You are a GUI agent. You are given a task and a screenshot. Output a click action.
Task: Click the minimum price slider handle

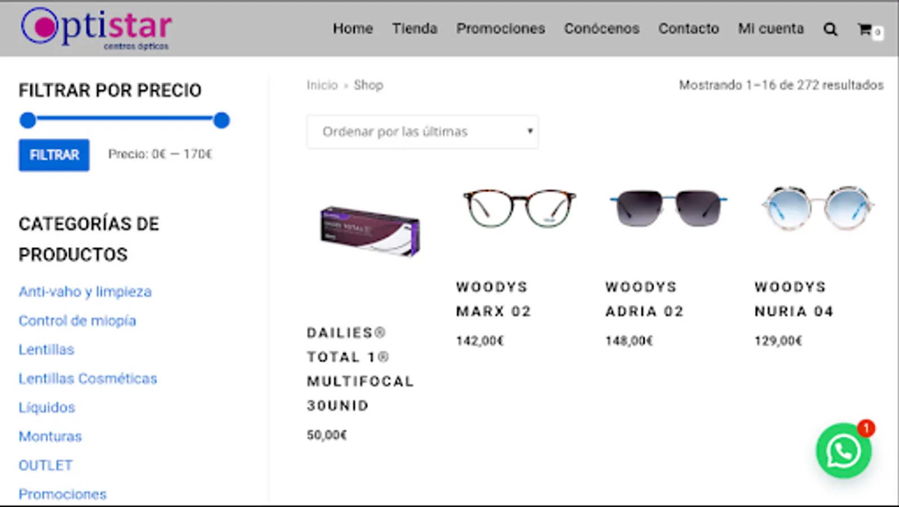click(x=28, y=120)
